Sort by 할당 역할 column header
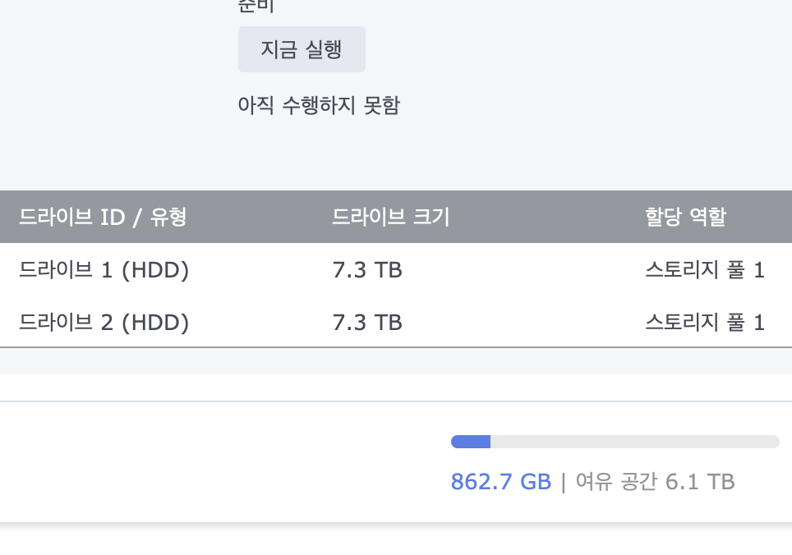Image resolution: width=792 pixels, height=555 pixels. tap(685, 217)
